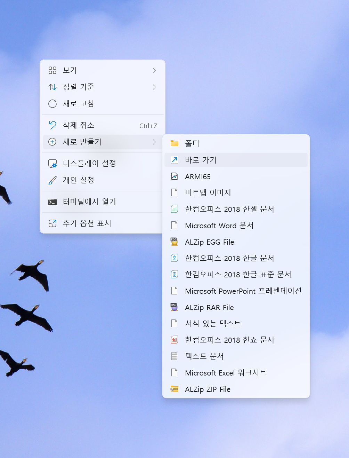Create a new 비트맵 이미지
The height and width of the screenshot is (458, 349).
coord(236,192)
